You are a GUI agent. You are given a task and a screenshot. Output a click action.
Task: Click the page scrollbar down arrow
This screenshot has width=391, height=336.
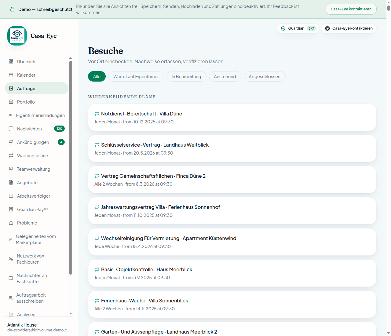389,333
